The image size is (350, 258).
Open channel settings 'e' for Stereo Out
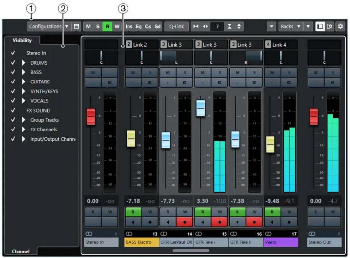[x=332, y=83]
